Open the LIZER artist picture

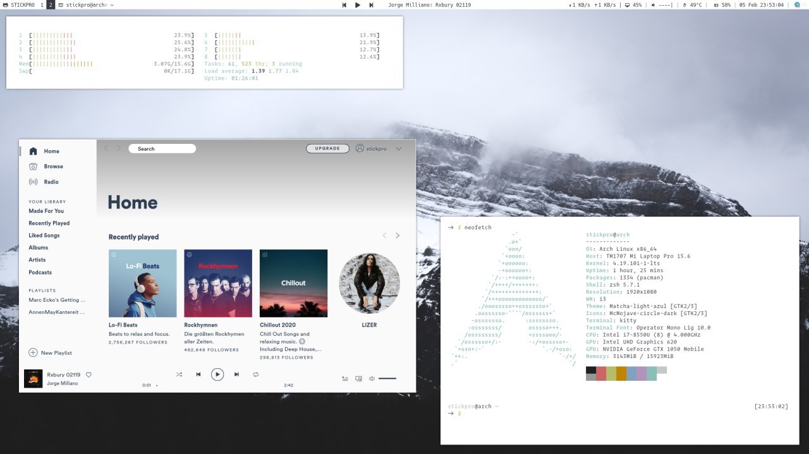369,283
